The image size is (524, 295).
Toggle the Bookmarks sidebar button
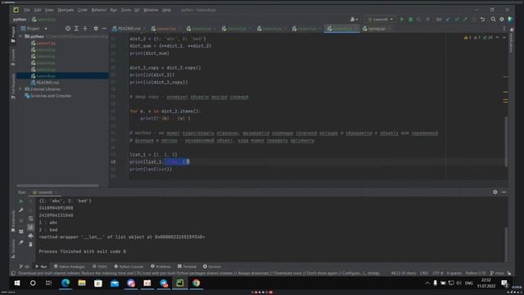click(13, 221)
